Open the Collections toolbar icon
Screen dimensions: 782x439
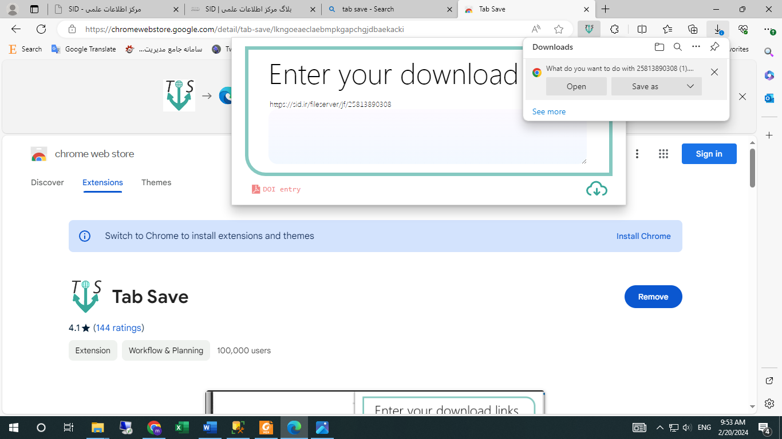pos(693,29)
